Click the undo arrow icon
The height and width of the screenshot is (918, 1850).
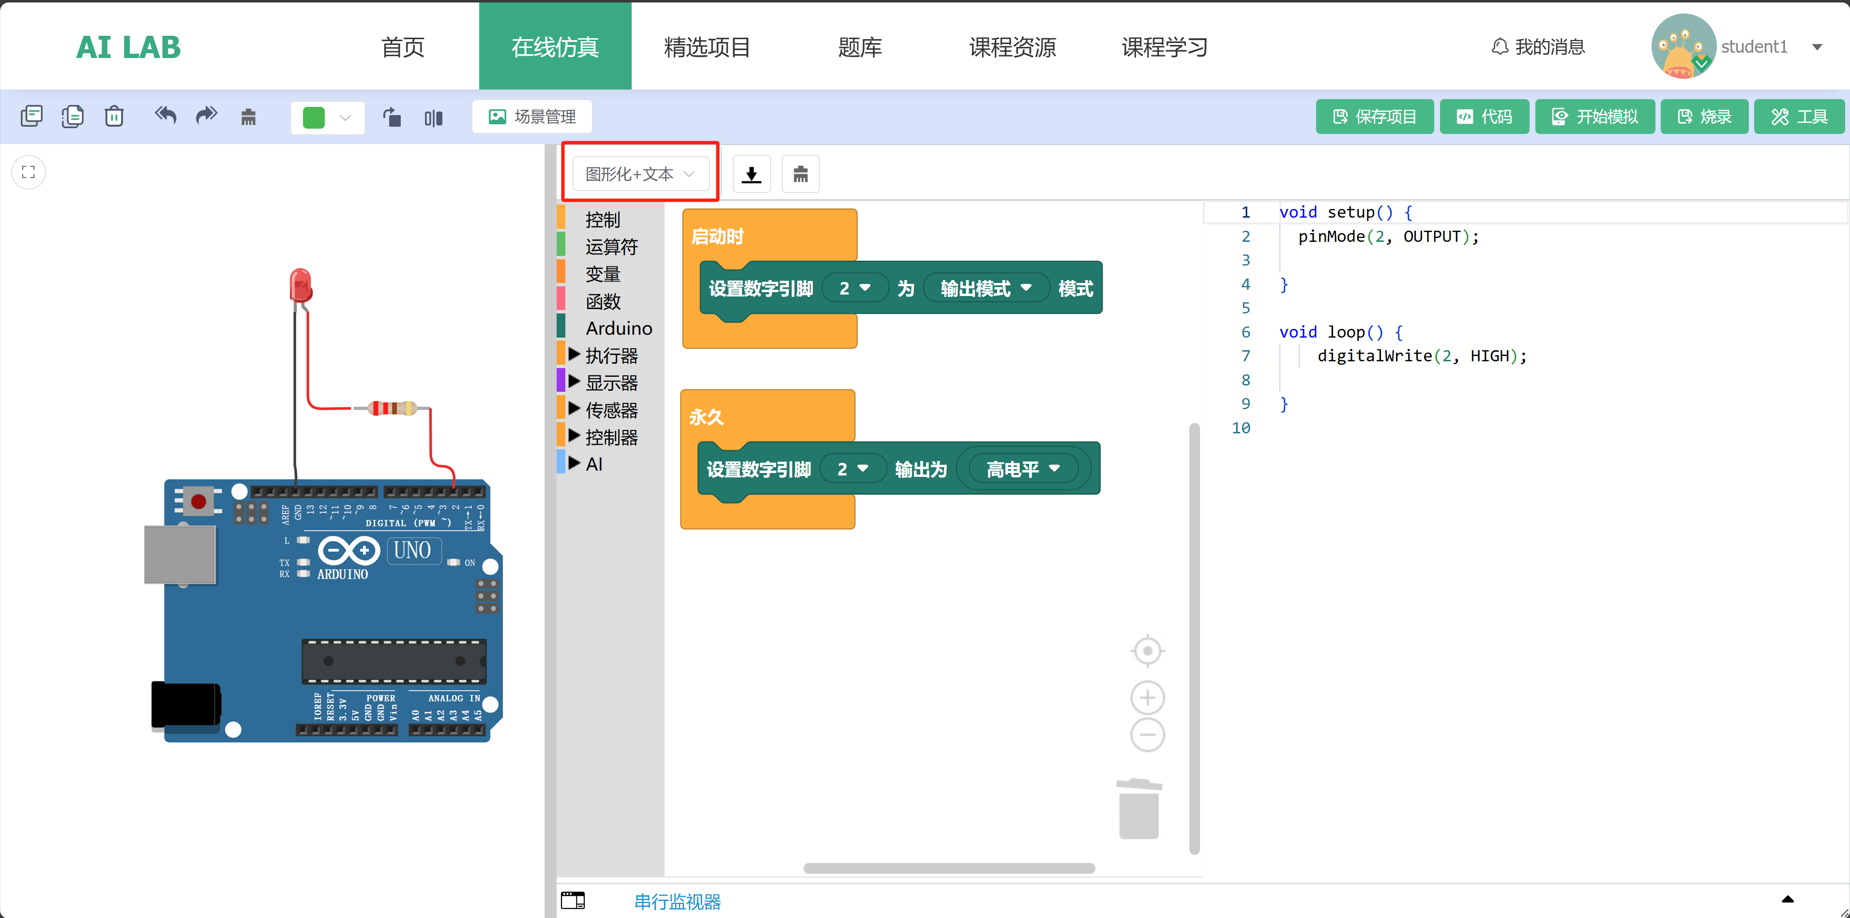click(165, 116)
